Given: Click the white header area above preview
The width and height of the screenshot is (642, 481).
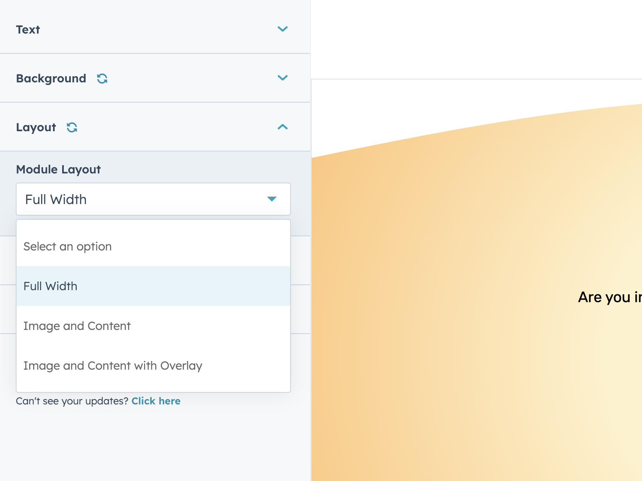Looking at the screenshot, I should click(476, 39).
